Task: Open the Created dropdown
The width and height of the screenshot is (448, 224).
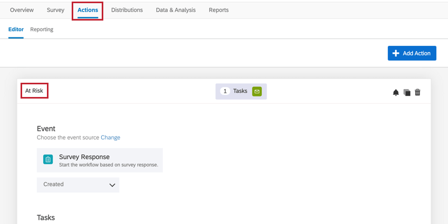Action: [78, 184]
